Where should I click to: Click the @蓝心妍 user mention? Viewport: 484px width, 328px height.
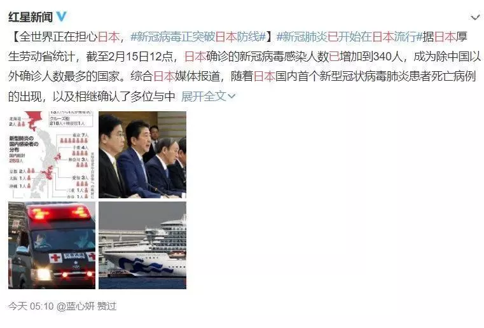click(x=76, y=306)
